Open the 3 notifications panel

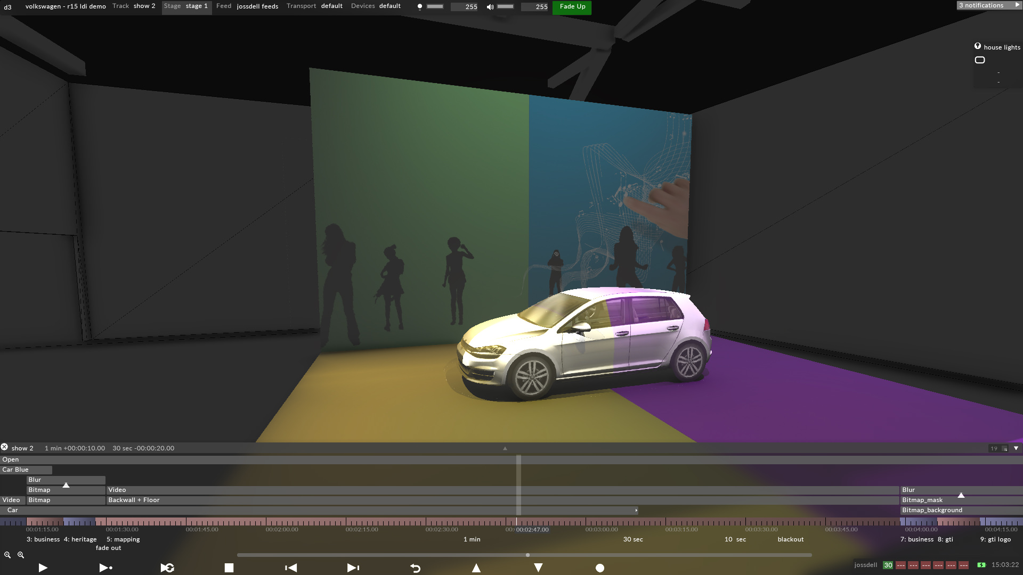pyautogui.click(x=989, y=5)
